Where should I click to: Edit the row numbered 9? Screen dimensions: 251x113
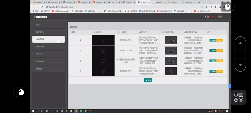[213, 71]
